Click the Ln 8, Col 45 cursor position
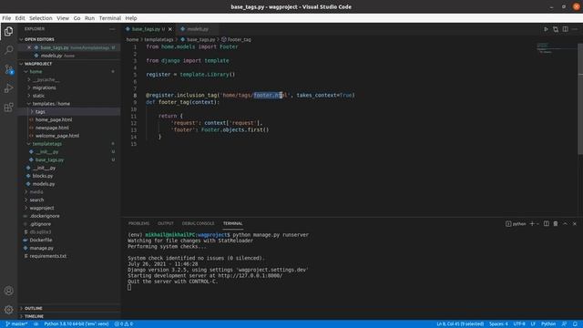Viewport: 583px width, 328px height. pos(460,324)
